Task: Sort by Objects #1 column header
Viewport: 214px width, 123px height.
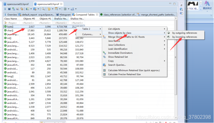Action: click(x=44, y=19)
